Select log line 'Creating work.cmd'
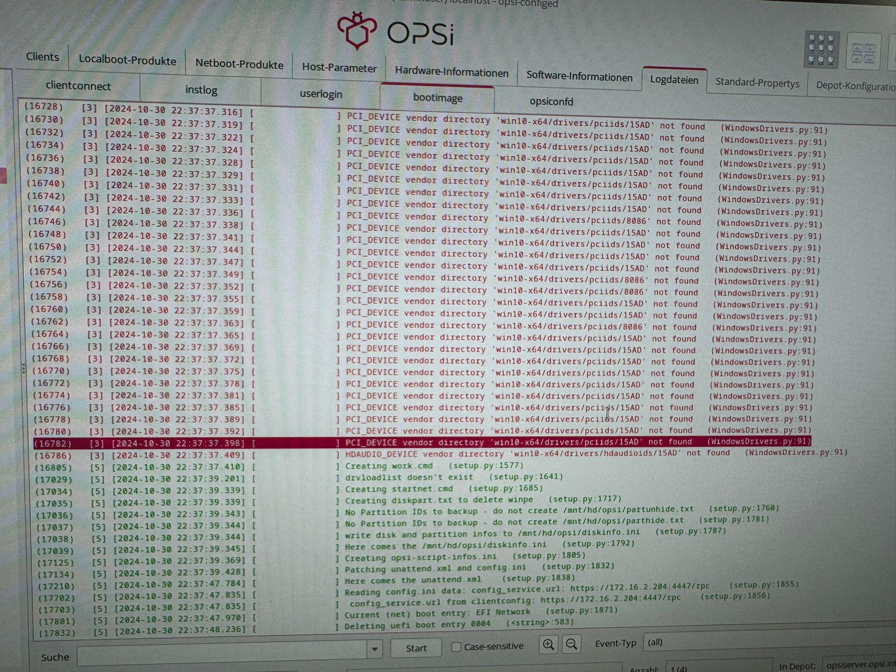Viewport: 896px width, 672px height. [x=279, y=466]
